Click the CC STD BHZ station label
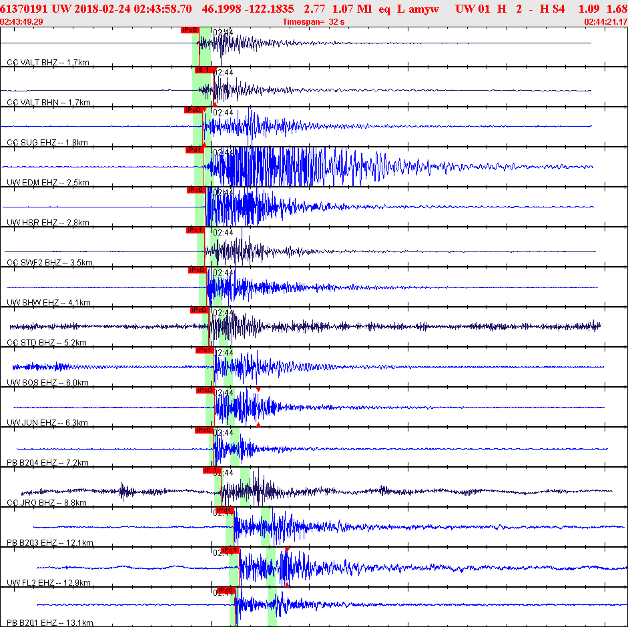This screenshot has width=628, height=627. click(x=47, y=343)
